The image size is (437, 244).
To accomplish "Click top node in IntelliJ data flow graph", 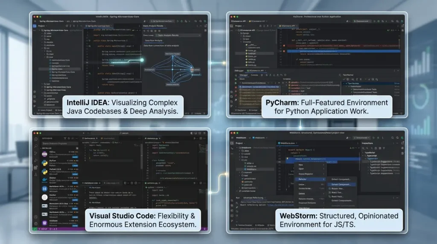I will point(173,54).
